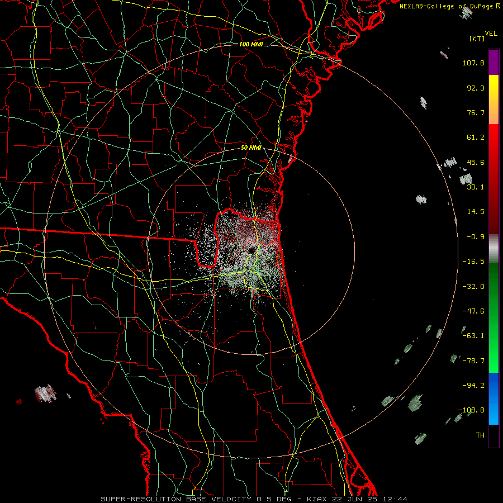The image size is (503, 503).
Task: Click the 92.3 legend value
Action: click(476, 88)
